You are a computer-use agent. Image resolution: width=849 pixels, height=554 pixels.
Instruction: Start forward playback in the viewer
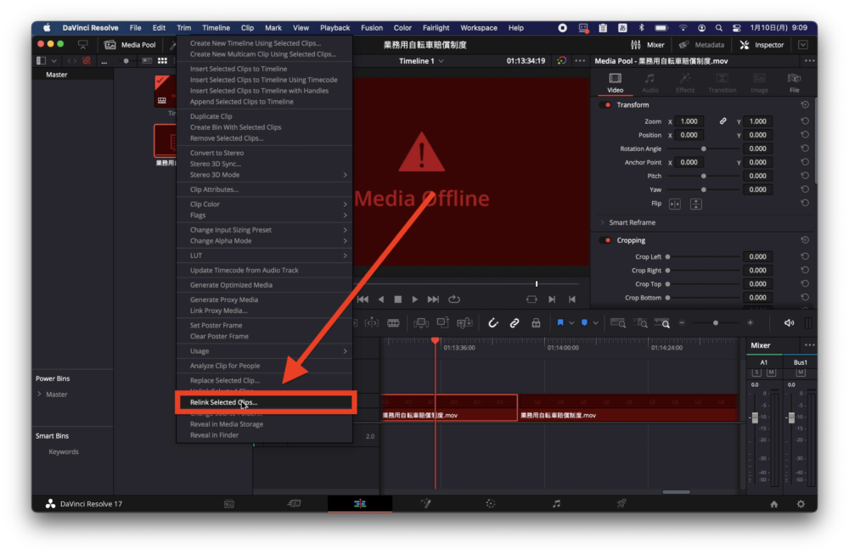click(415, 299)
